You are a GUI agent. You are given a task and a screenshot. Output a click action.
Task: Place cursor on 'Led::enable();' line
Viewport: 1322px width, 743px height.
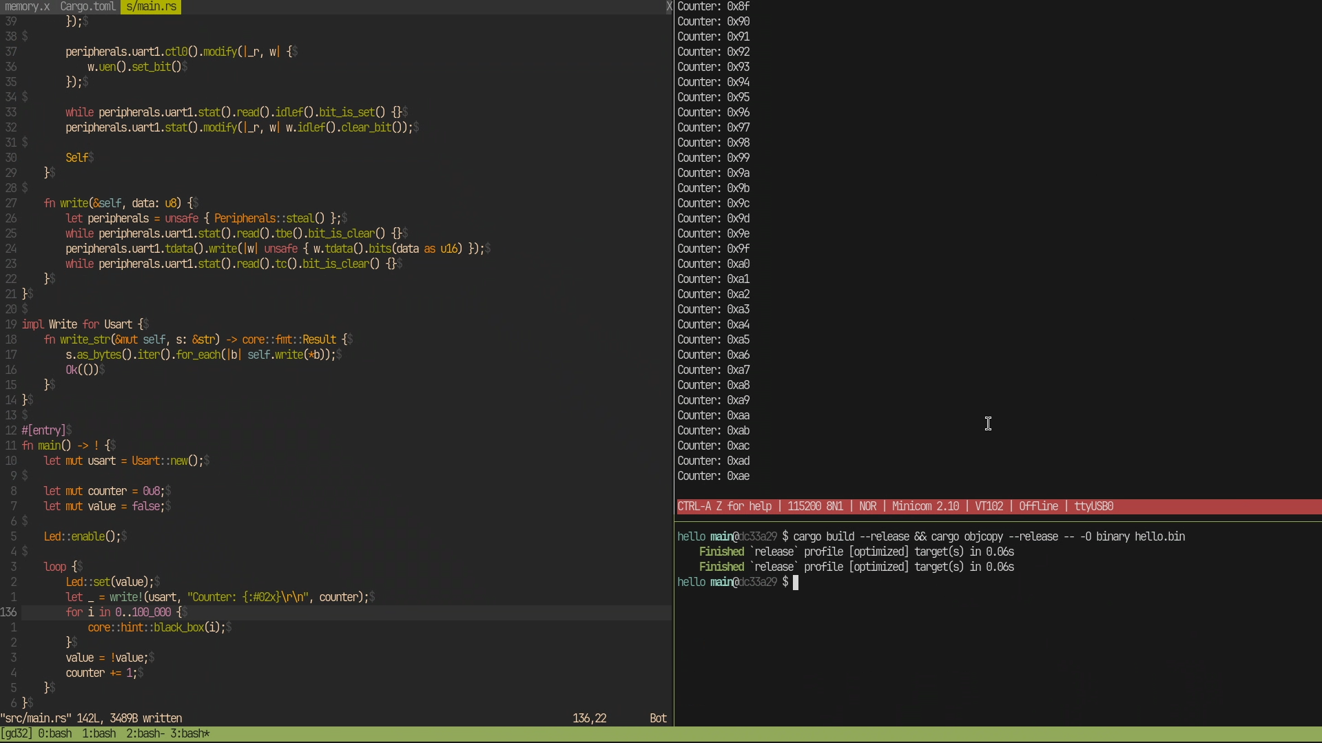pyautogui.click(x=82, y=537)
